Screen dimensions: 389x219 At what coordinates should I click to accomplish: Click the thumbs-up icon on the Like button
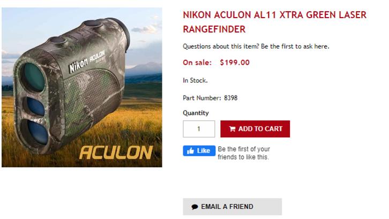pos(190,151)
